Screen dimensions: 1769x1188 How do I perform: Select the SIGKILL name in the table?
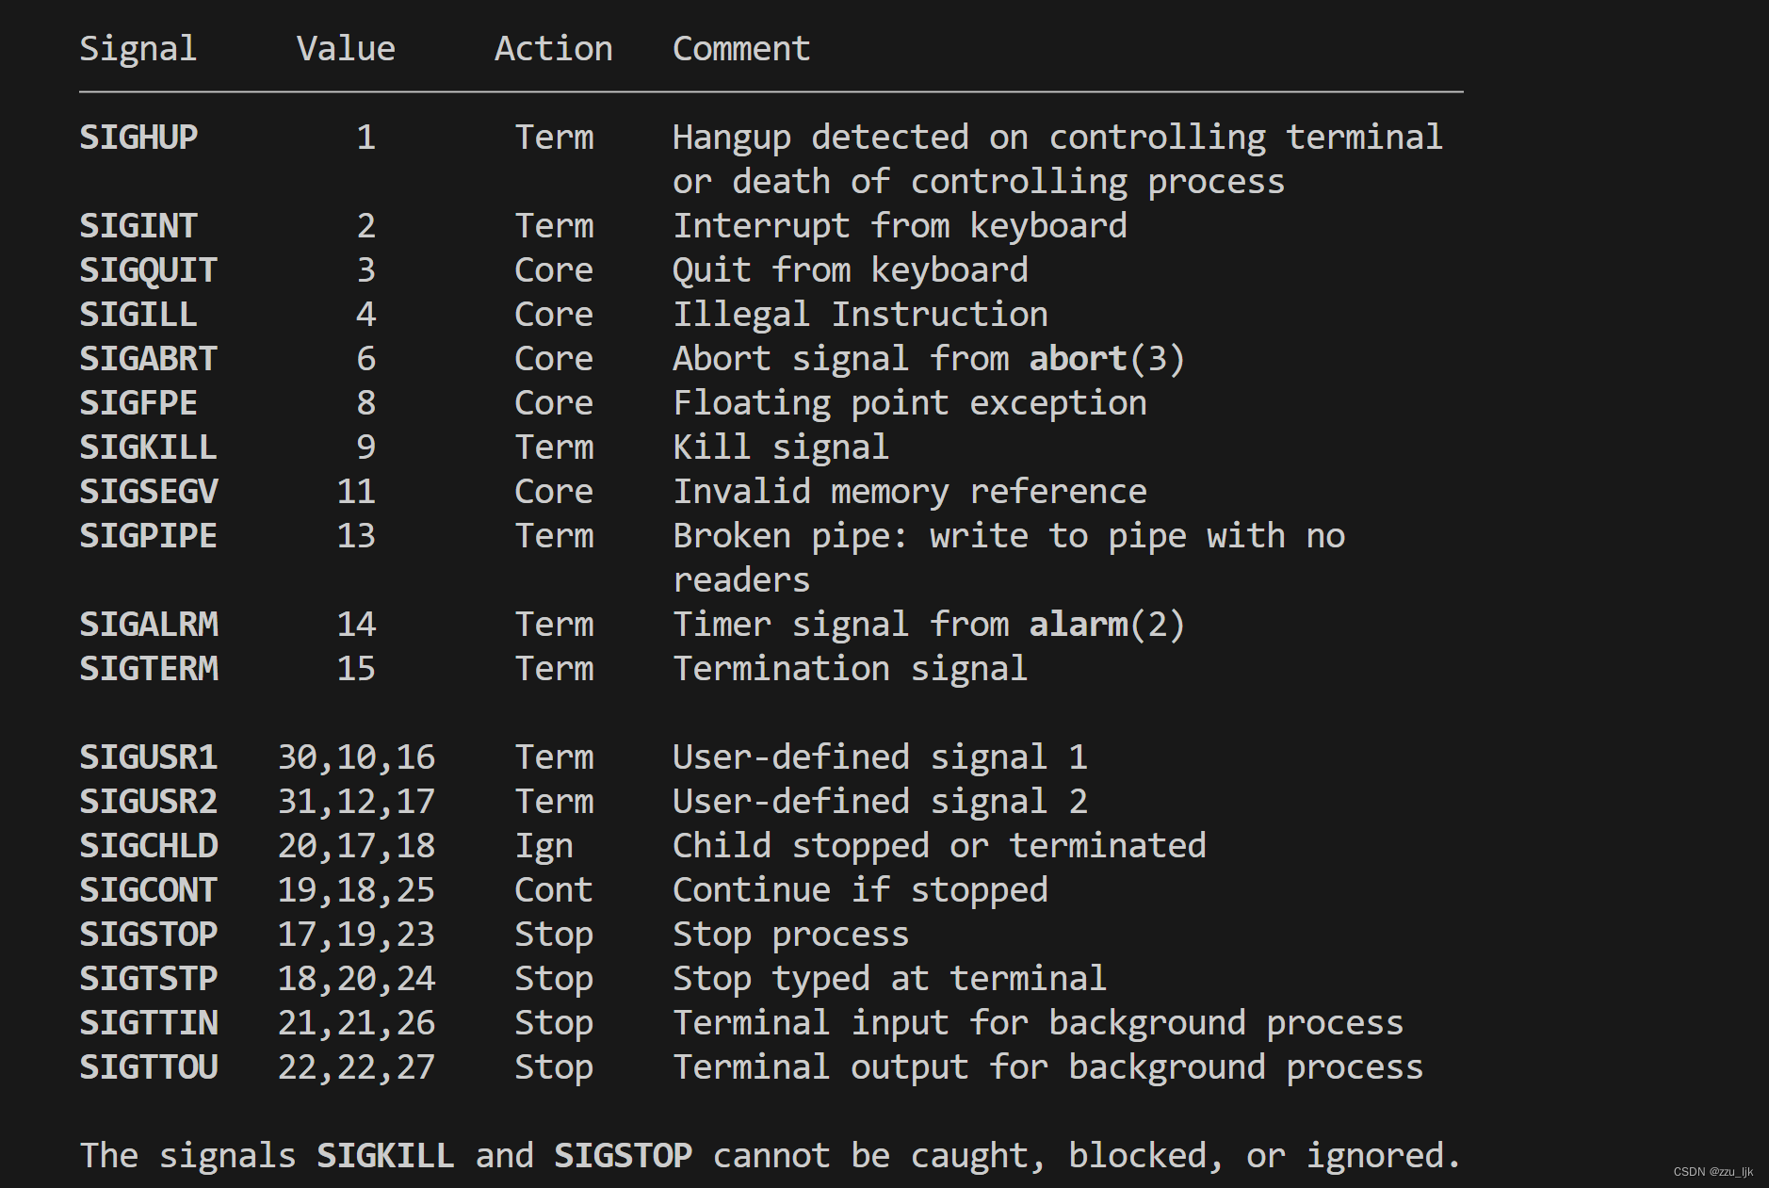[148, 448]
